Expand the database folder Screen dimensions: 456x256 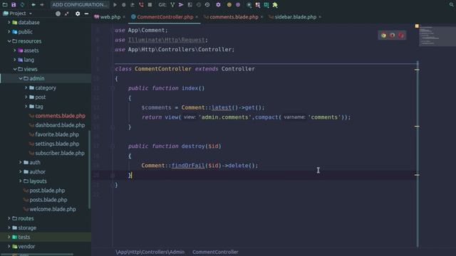point(9,22)
